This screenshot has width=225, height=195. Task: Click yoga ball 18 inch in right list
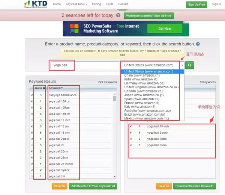158,126
